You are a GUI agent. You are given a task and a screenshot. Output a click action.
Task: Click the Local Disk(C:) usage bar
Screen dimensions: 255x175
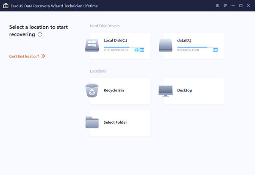[x=124, y=47]
